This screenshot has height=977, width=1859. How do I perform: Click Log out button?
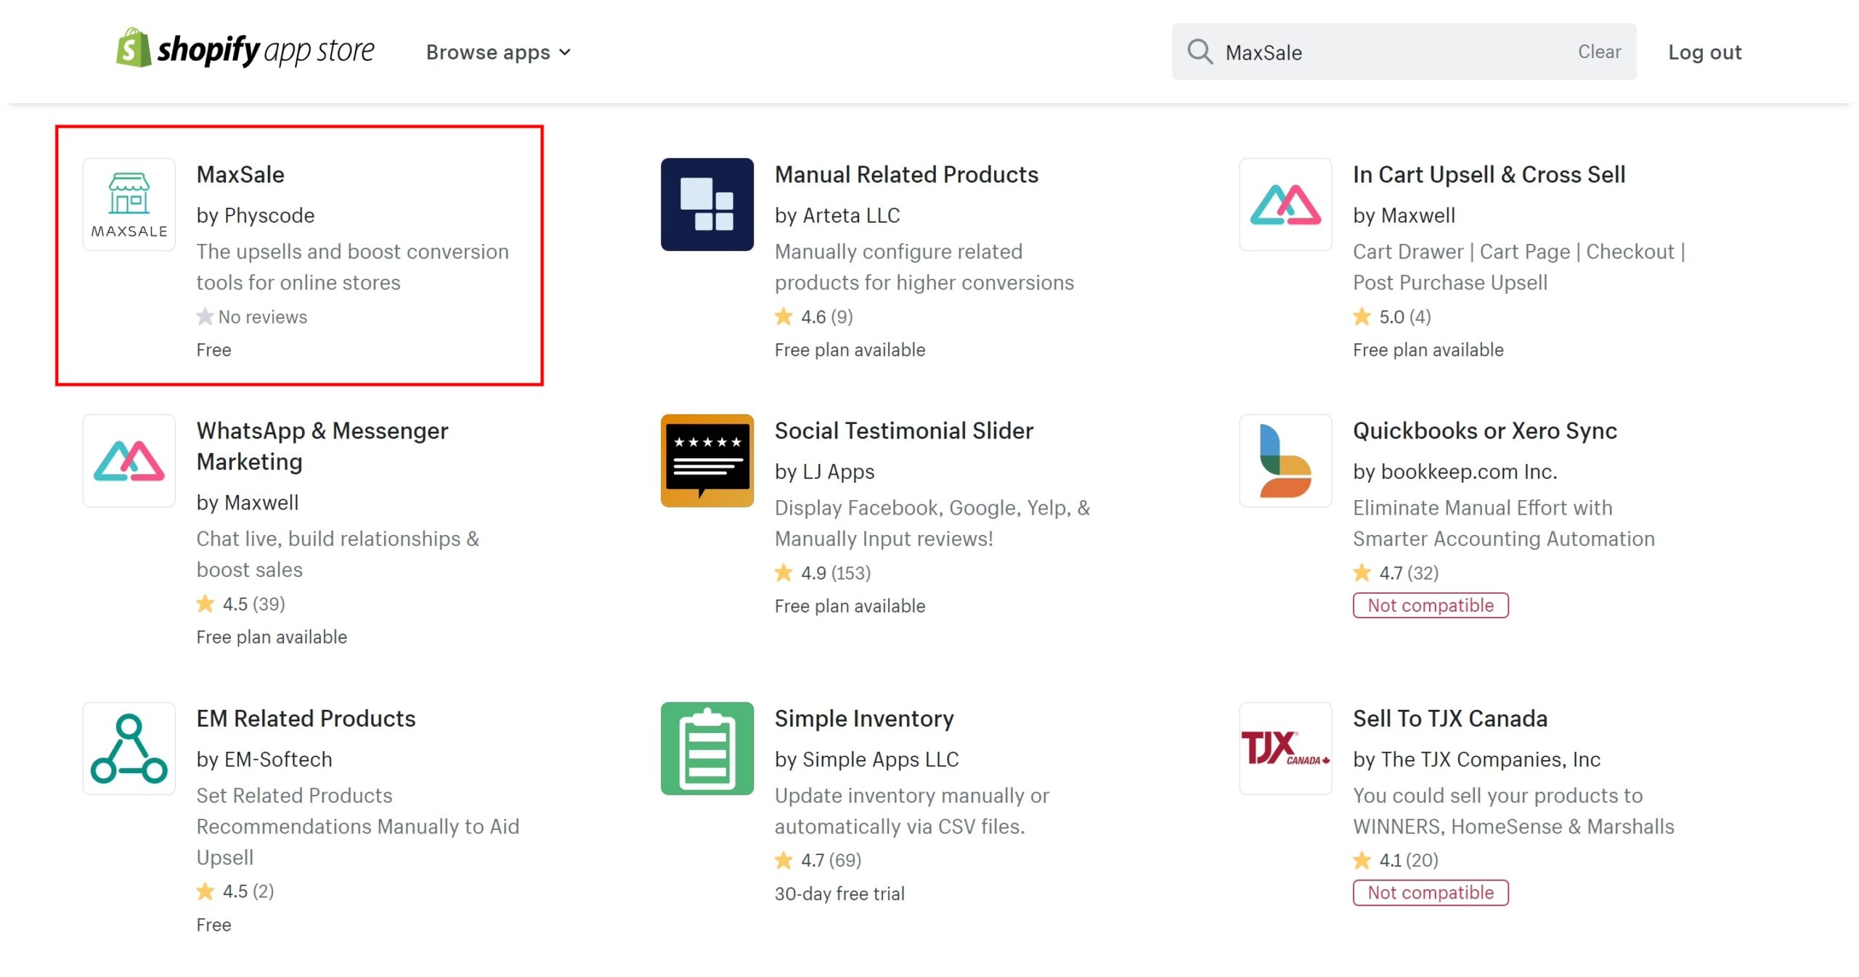click(1705, 50)
